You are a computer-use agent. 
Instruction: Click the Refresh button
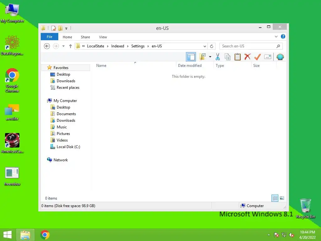(x=212, y=46)
